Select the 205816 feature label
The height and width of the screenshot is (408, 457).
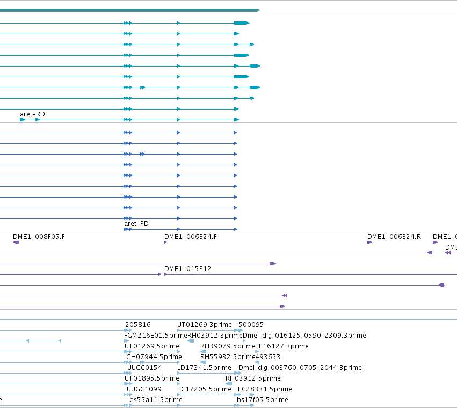tap(138, 325)
